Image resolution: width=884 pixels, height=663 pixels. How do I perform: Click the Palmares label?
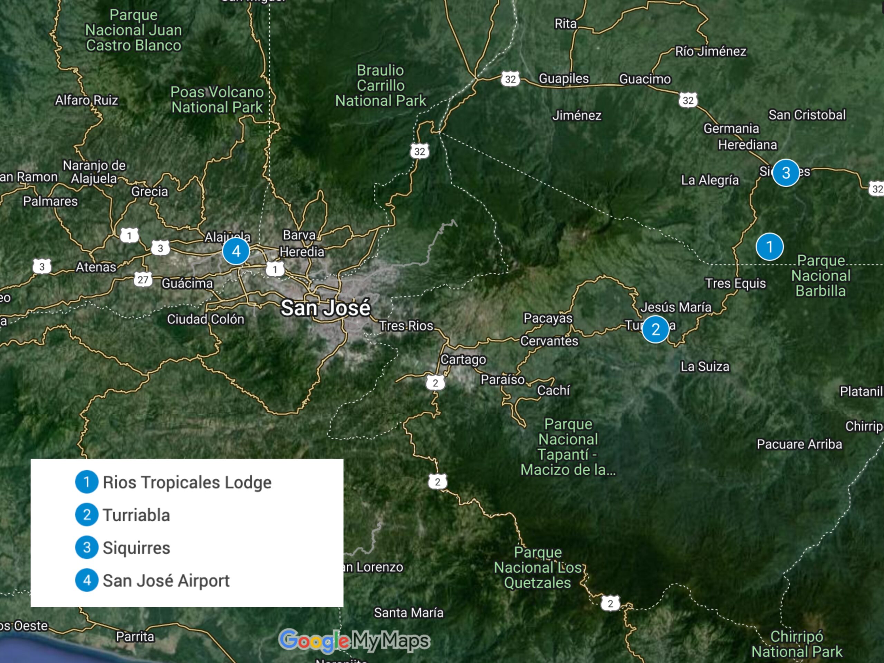50,201
